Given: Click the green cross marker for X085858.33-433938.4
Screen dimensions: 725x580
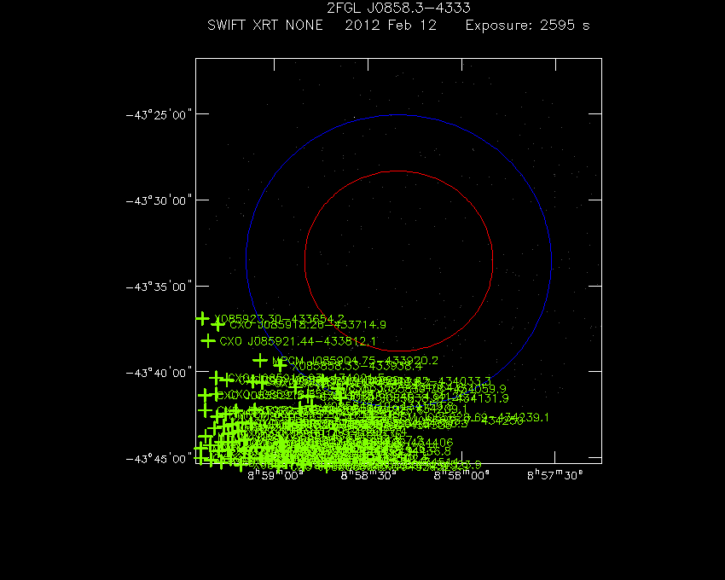Looking at the screenshot, I should point(280,366).
